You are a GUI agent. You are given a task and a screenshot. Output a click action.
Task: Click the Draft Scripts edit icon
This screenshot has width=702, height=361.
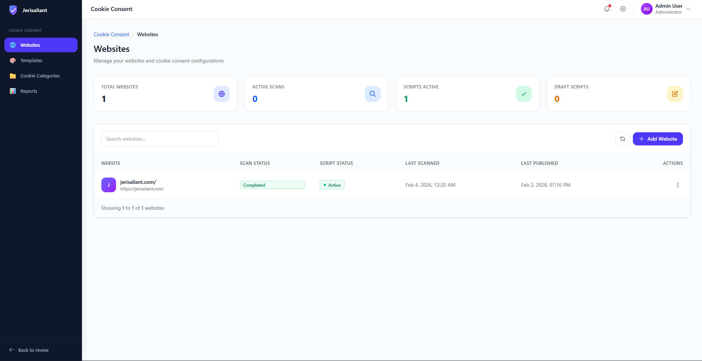pyautogui.click(x=675, y=94)
